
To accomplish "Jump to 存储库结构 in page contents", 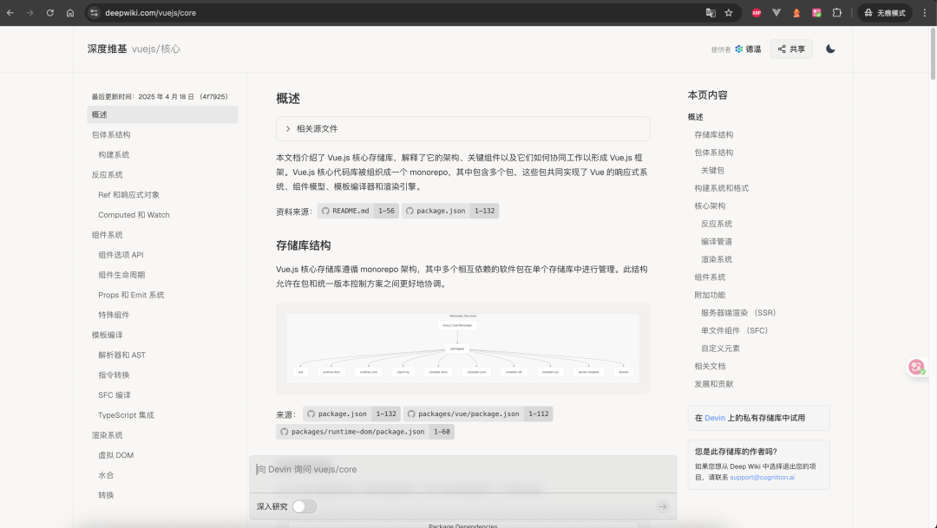I will 713,135.
